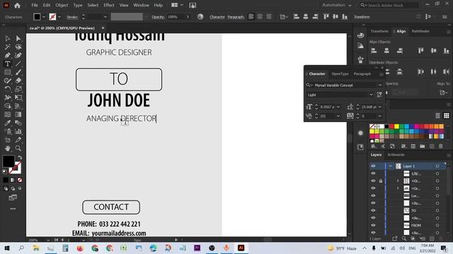The height and width of the screenshot is (254, 453).
Task: Select the Gradient tool
Action: [18, 114]
